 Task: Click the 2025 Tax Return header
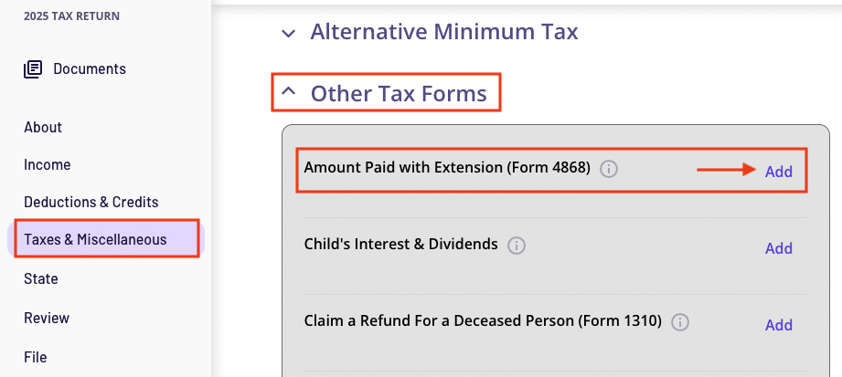tap(72, 16)
